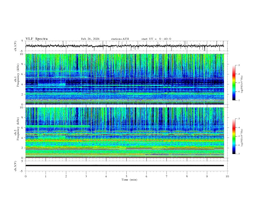Click the ch.1 voltage waveform trace

click(x=125, y=46)
